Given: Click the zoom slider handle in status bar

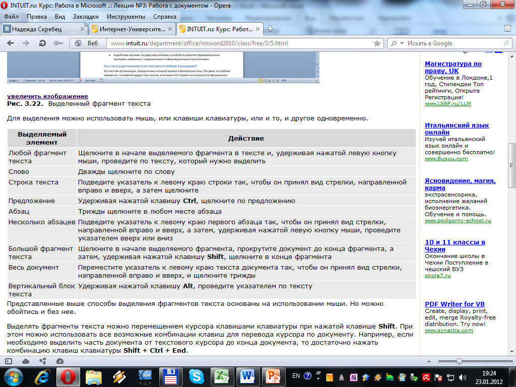Looking at the screenshot, I should [459, 361].
